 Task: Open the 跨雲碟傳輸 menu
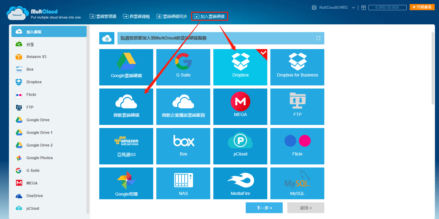[x=136, y=16]
